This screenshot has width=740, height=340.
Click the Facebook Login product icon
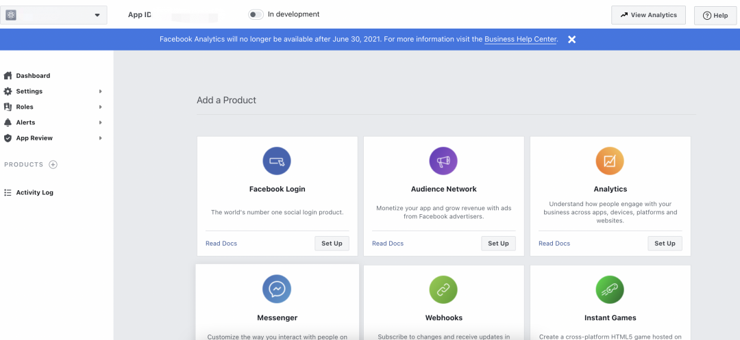(277, 161)
